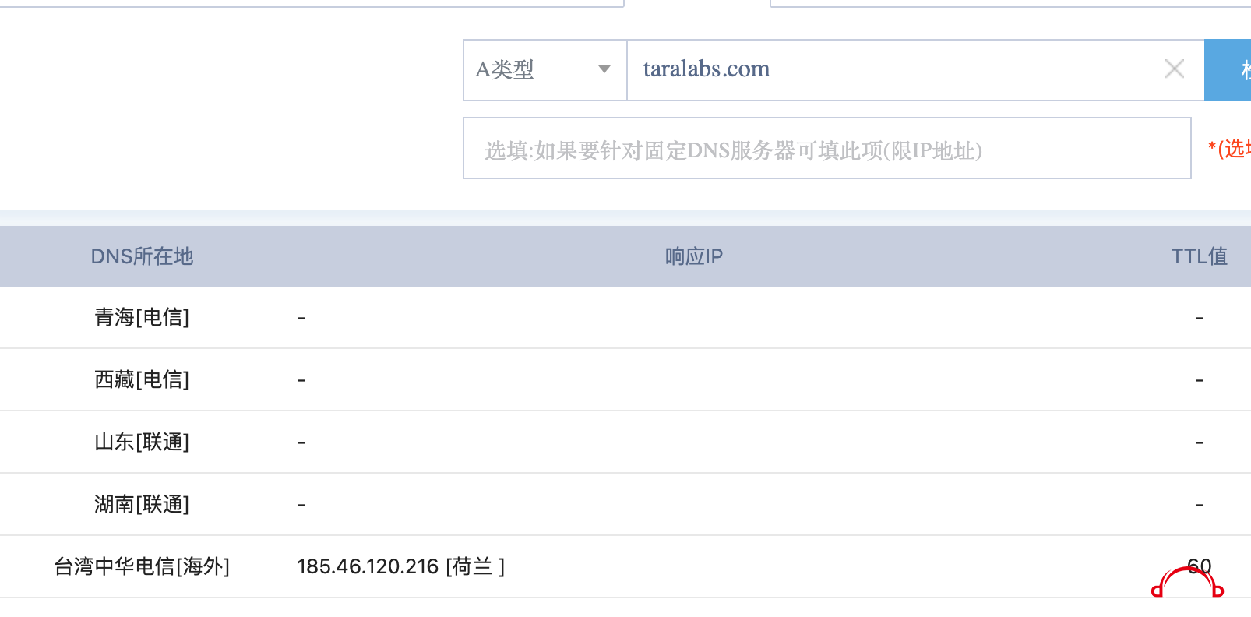
Task: Click the 185.46.120.216 response IP
Action: click(368, 566)
